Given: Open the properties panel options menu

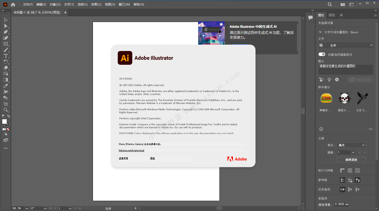Looking at the screenshot, I should point(375,15).
